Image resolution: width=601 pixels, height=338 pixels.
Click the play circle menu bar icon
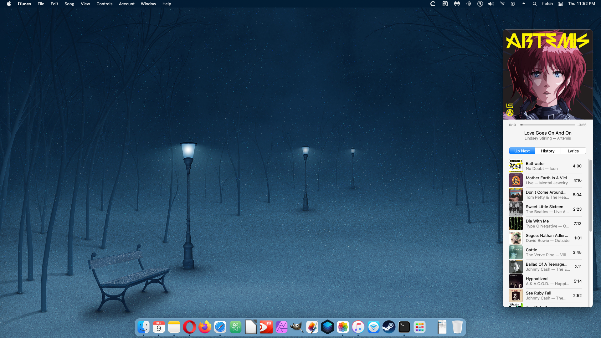[513, 4]
